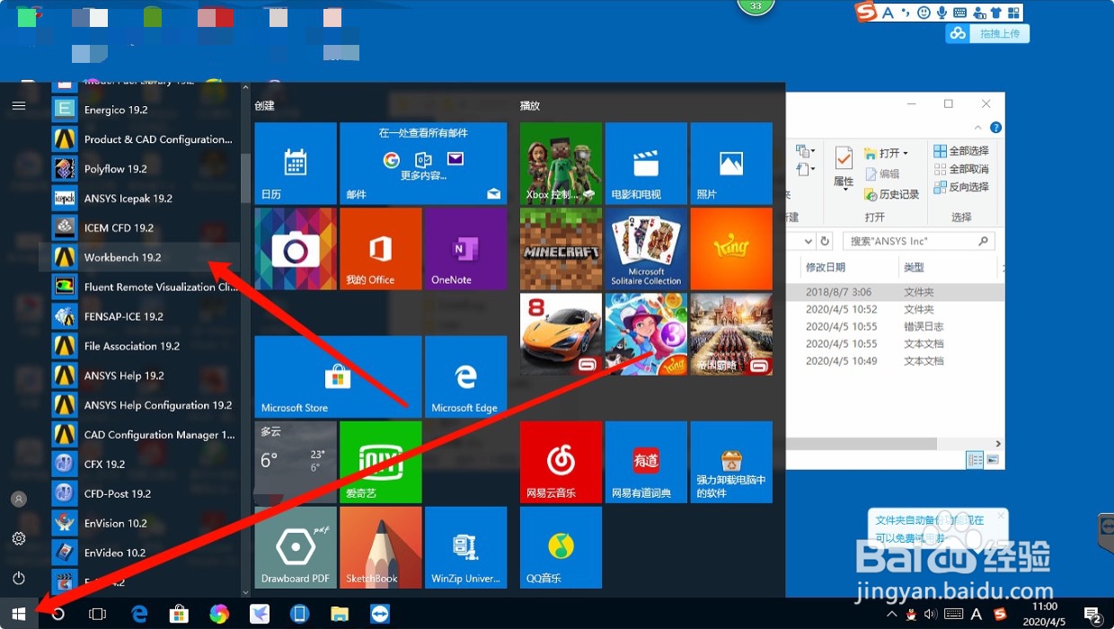The image size is (1114, 629).
Task: Click the user account avatar in Start
Action: click(x=19, y=499)
